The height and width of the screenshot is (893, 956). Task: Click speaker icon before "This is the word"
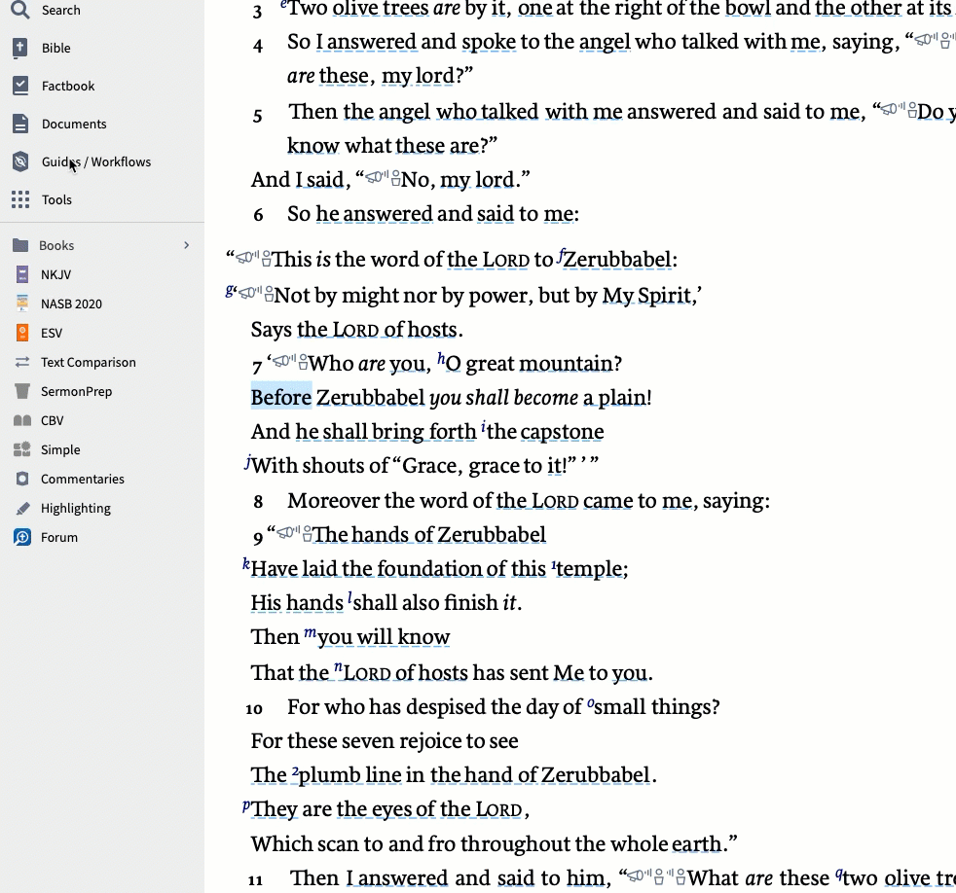coord(247,257)
